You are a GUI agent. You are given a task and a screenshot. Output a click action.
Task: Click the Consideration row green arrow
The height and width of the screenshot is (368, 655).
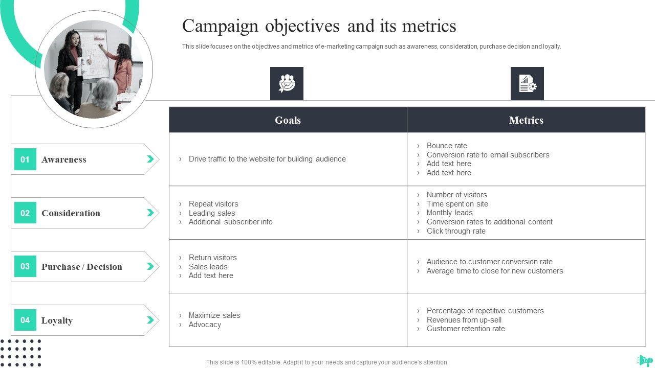point(150,213)
